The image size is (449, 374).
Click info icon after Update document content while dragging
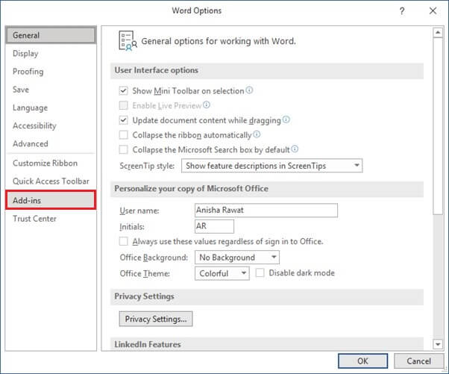[286, 119]
